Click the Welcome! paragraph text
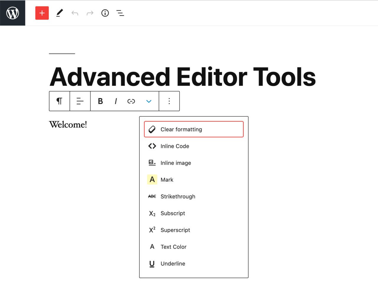 [68, 124]
